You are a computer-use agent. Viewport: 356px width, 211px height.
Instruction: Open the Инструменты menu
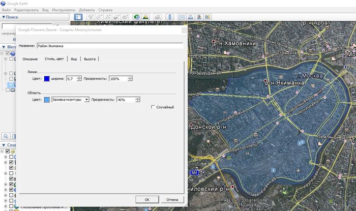(64, 10)
